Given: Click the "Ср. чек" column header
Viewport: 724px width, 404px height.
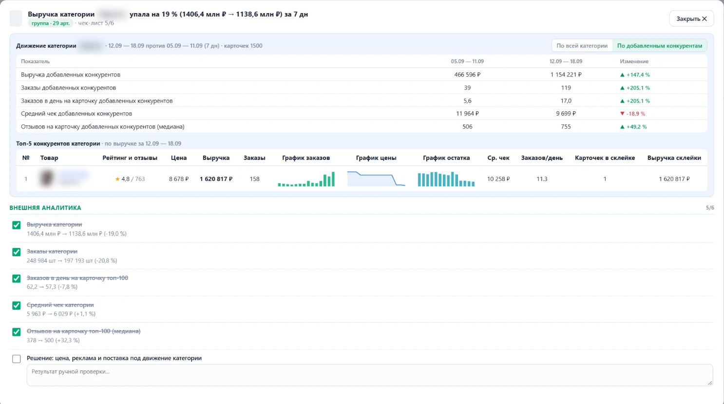Looking at the screenshot, I should [x=498, y=158].
